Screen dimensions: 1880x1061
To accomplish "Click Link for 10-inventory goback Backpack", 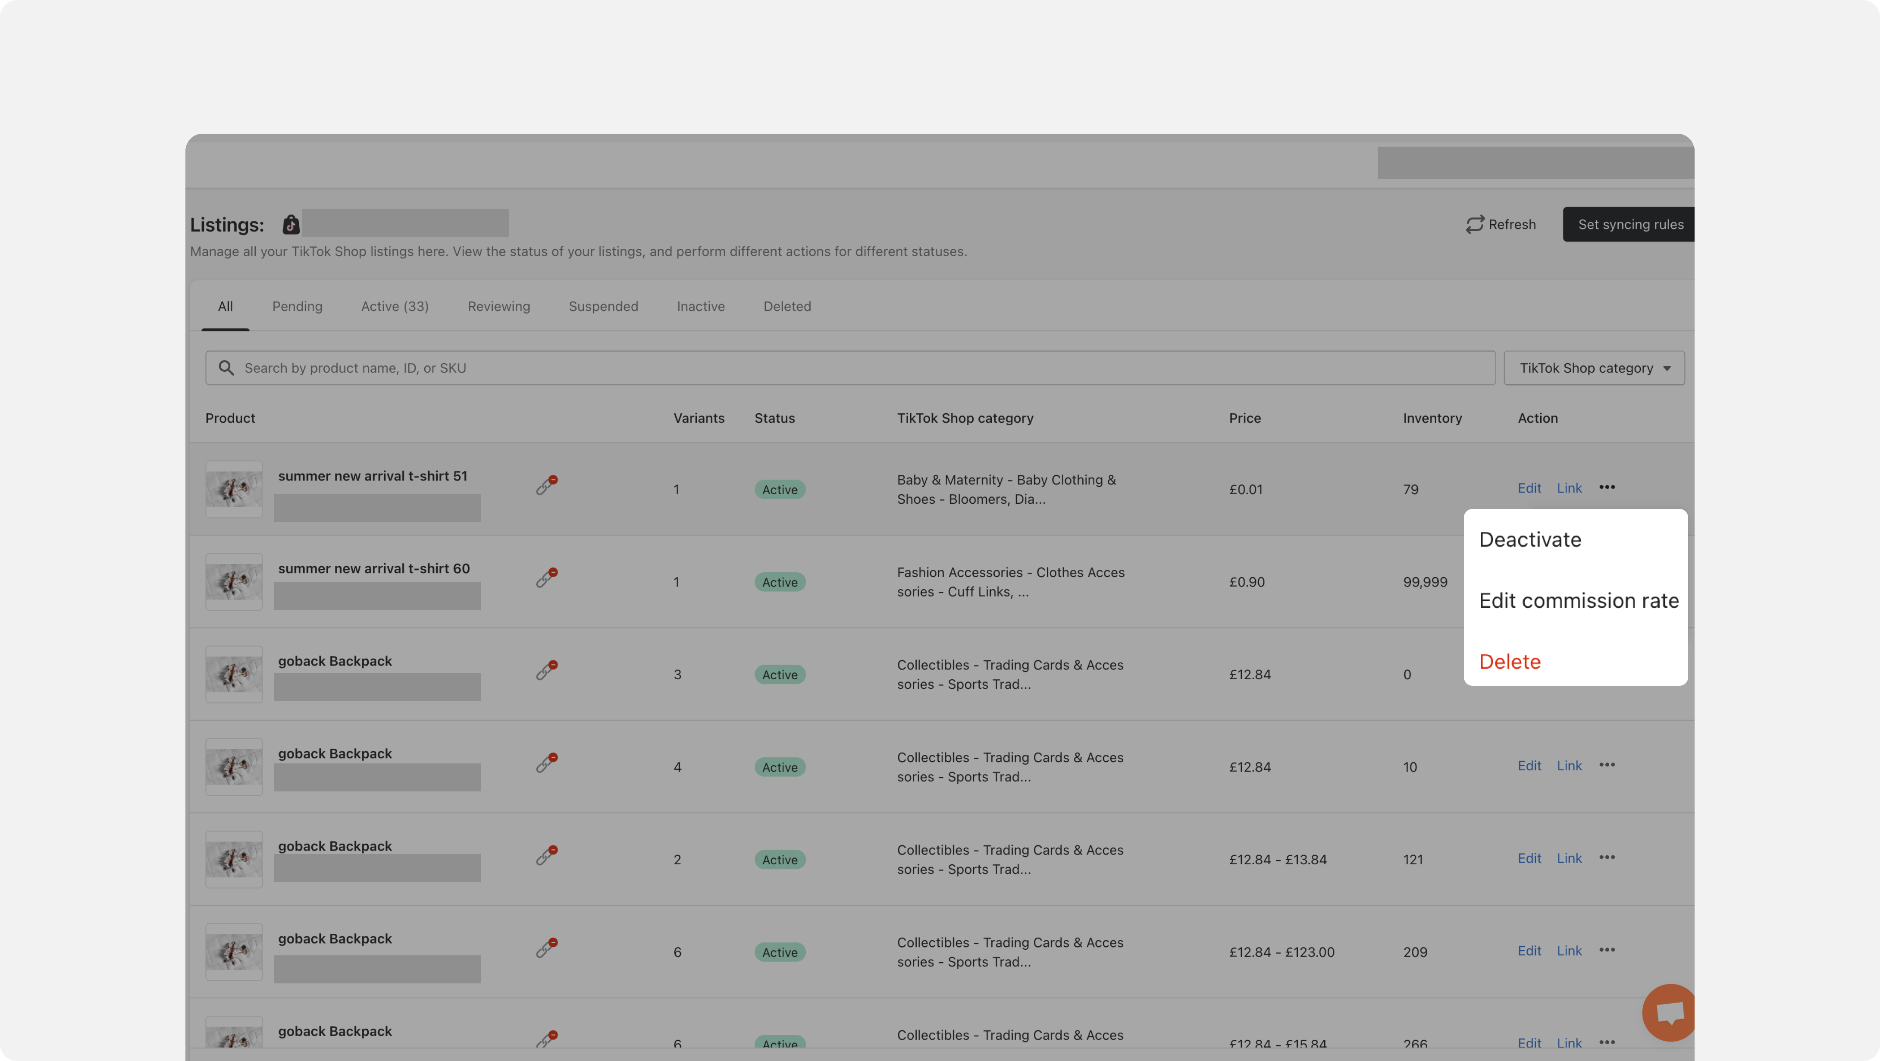I will point(1568,765).
